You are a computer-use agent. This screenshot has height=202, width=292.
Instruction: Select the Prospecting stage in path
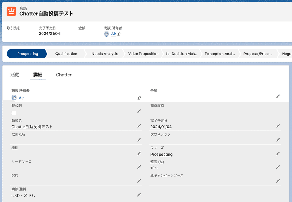tap(28, 54)
